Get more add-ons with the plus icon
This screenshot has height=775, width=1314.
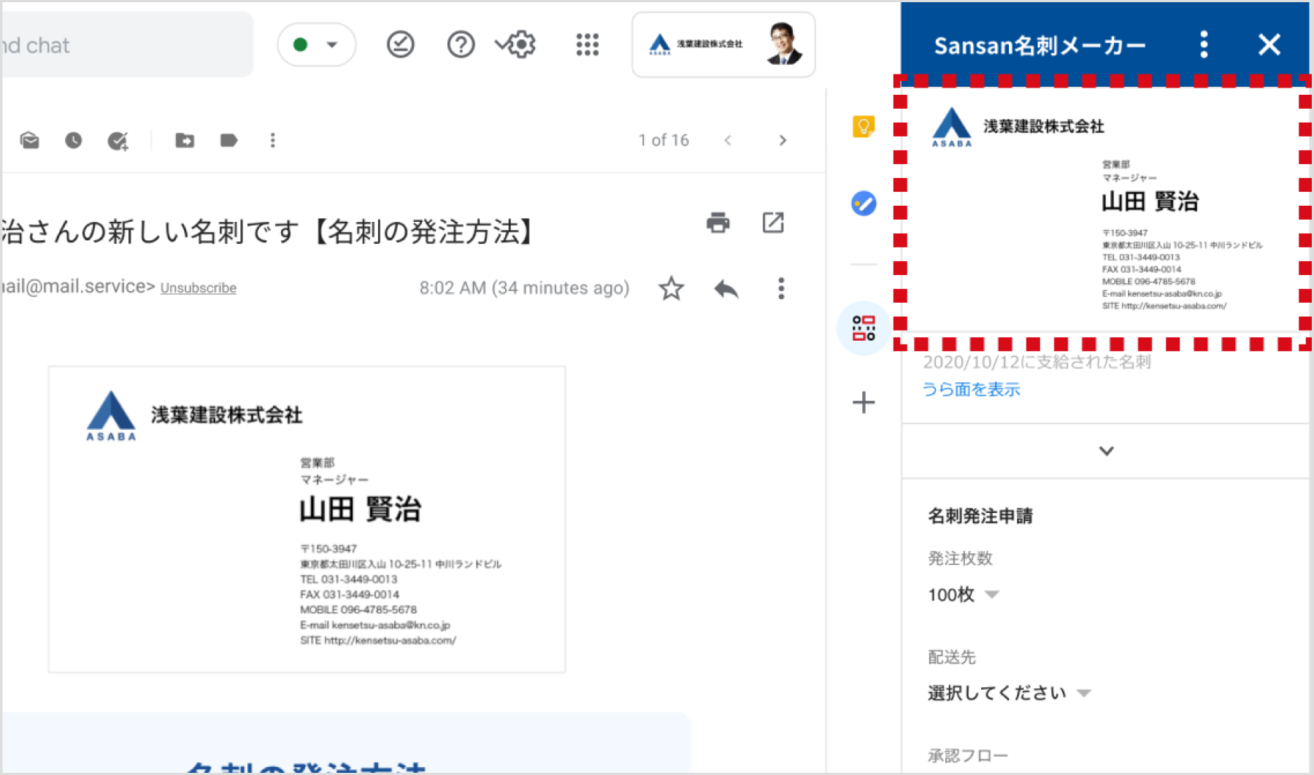864,402
